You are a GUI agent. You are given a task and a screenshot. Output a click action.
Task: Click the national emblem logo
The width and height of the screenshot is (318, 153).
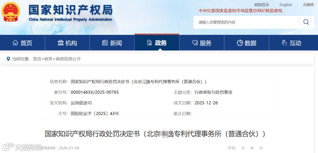11,12
